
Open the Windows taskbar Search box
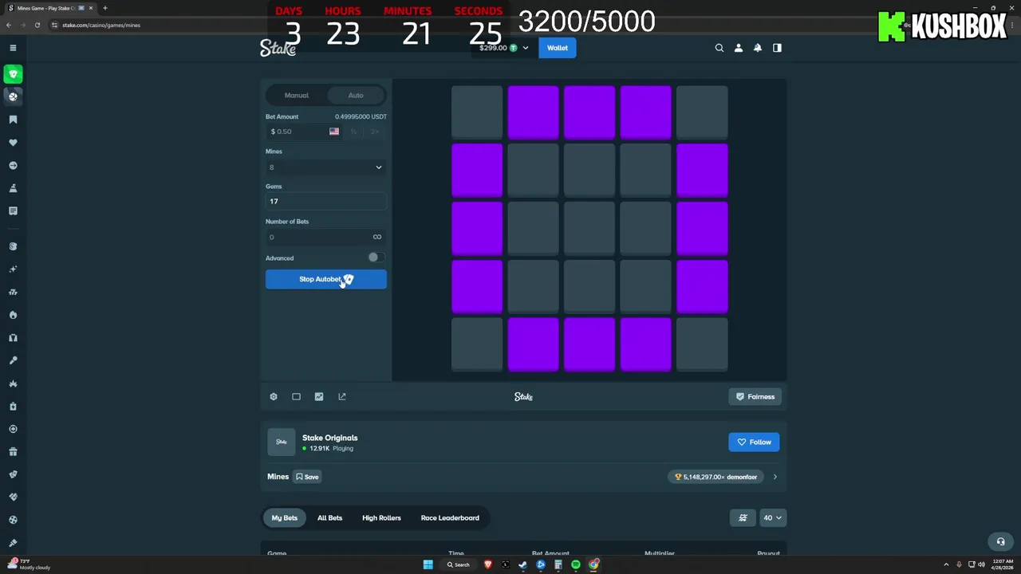coord(459,564)
